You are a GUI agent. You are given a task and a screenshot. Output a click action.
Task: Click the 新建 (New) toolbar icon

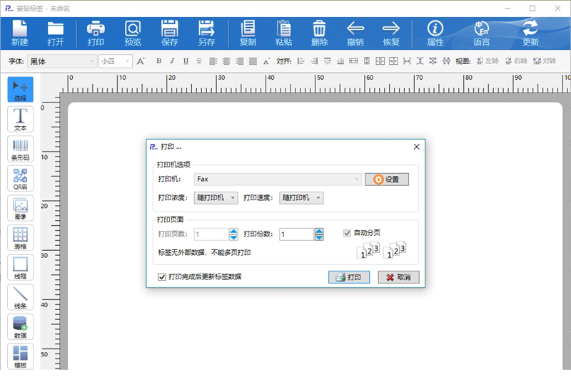(20, 33)
